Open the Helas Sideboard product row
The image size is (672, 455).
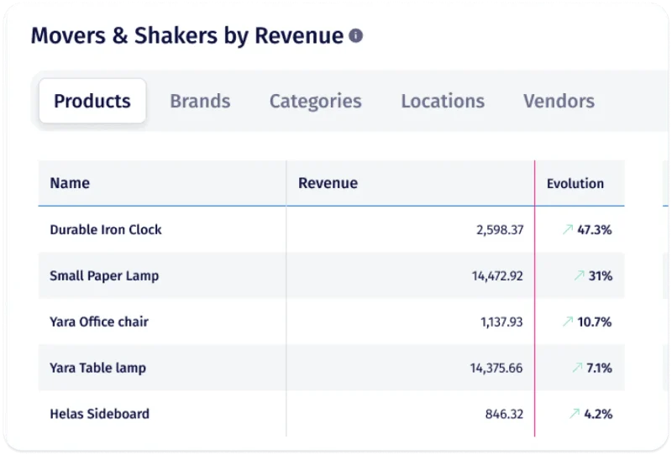[x=331, y=414]
